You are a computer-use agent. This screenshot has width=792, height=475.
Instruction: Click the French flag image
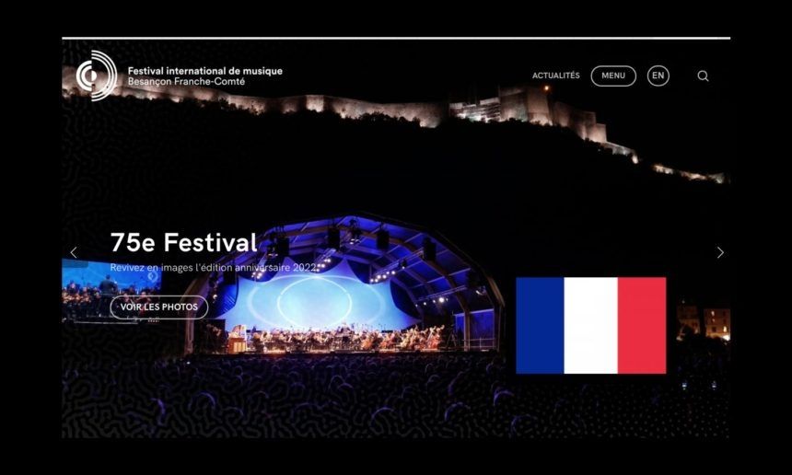[591, 326]
